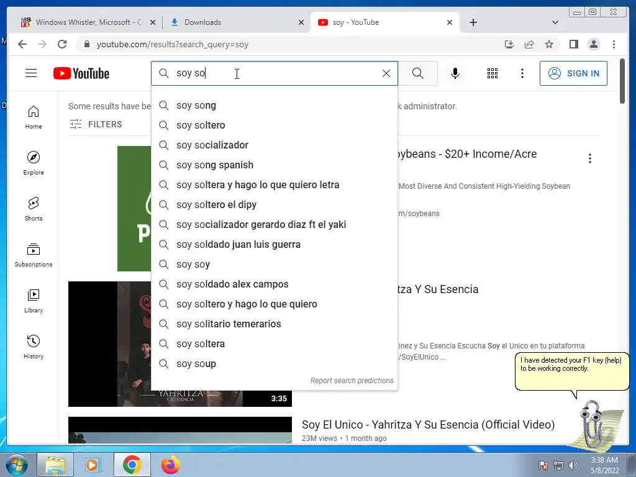Select 'soy soldado juan luis guerra' suggestion

[274, 245]
